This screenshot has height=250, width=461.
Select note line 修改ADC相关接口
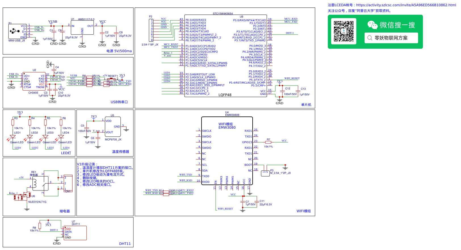point(95,185)
